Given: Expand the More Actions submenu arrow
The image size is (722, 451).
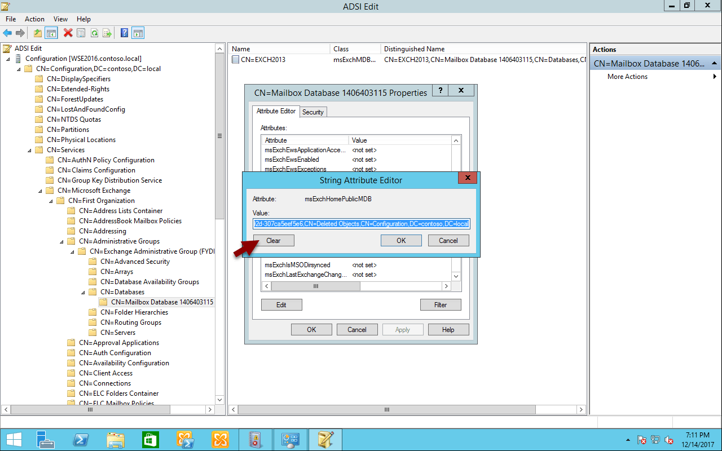Looking at the screenshot, I should click(715, 77).
